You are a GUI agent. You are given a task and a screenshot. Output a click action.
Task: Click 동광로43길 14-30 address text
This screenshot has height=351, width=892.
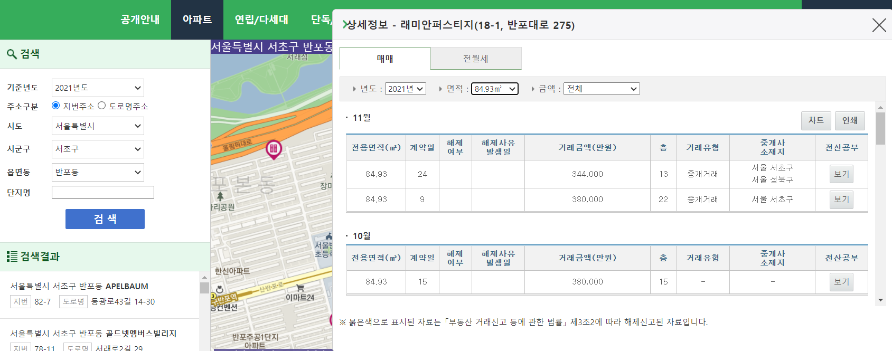pos(123,301)
